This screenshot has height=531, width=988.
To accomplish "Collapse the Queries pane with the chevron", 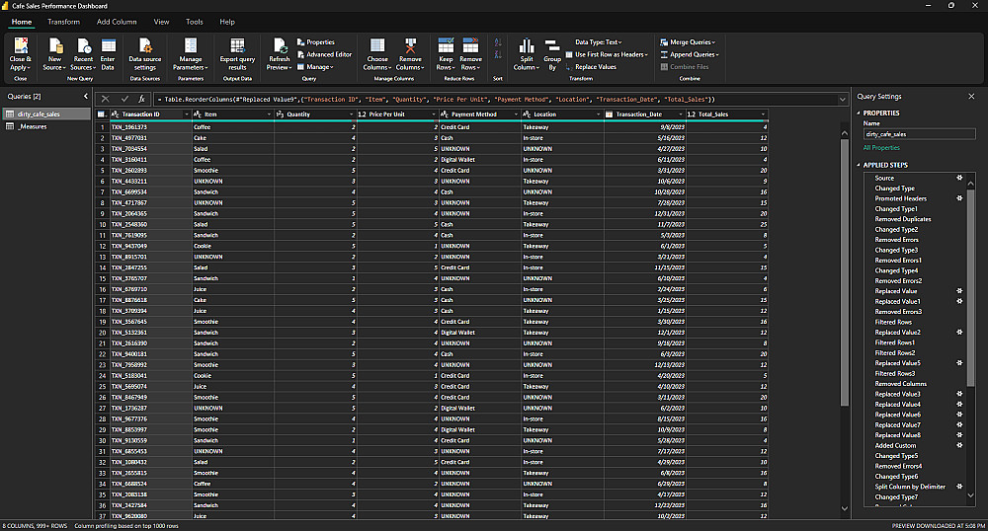I will point(84,97).
